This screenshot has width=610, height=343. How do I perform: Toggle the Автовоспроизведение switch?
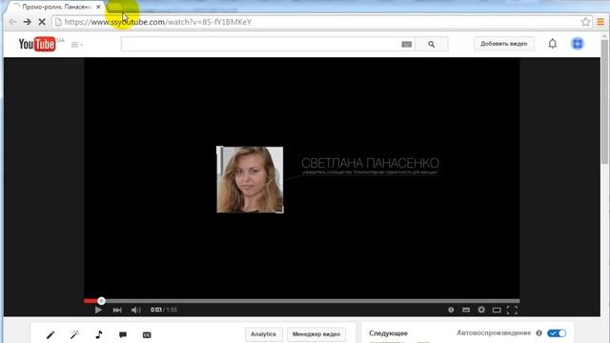[x=557, y=333]
